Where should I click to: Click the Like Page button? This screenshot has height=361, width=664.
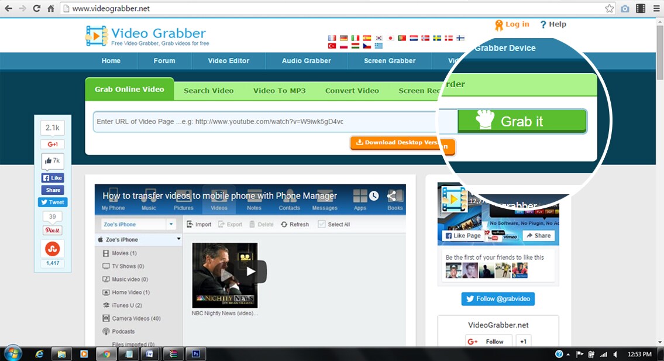463,236
